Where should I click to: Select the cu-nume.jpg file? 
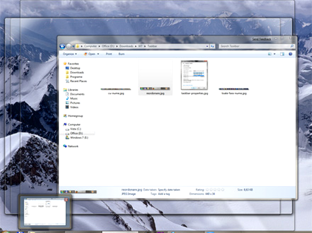pos(116,91)
